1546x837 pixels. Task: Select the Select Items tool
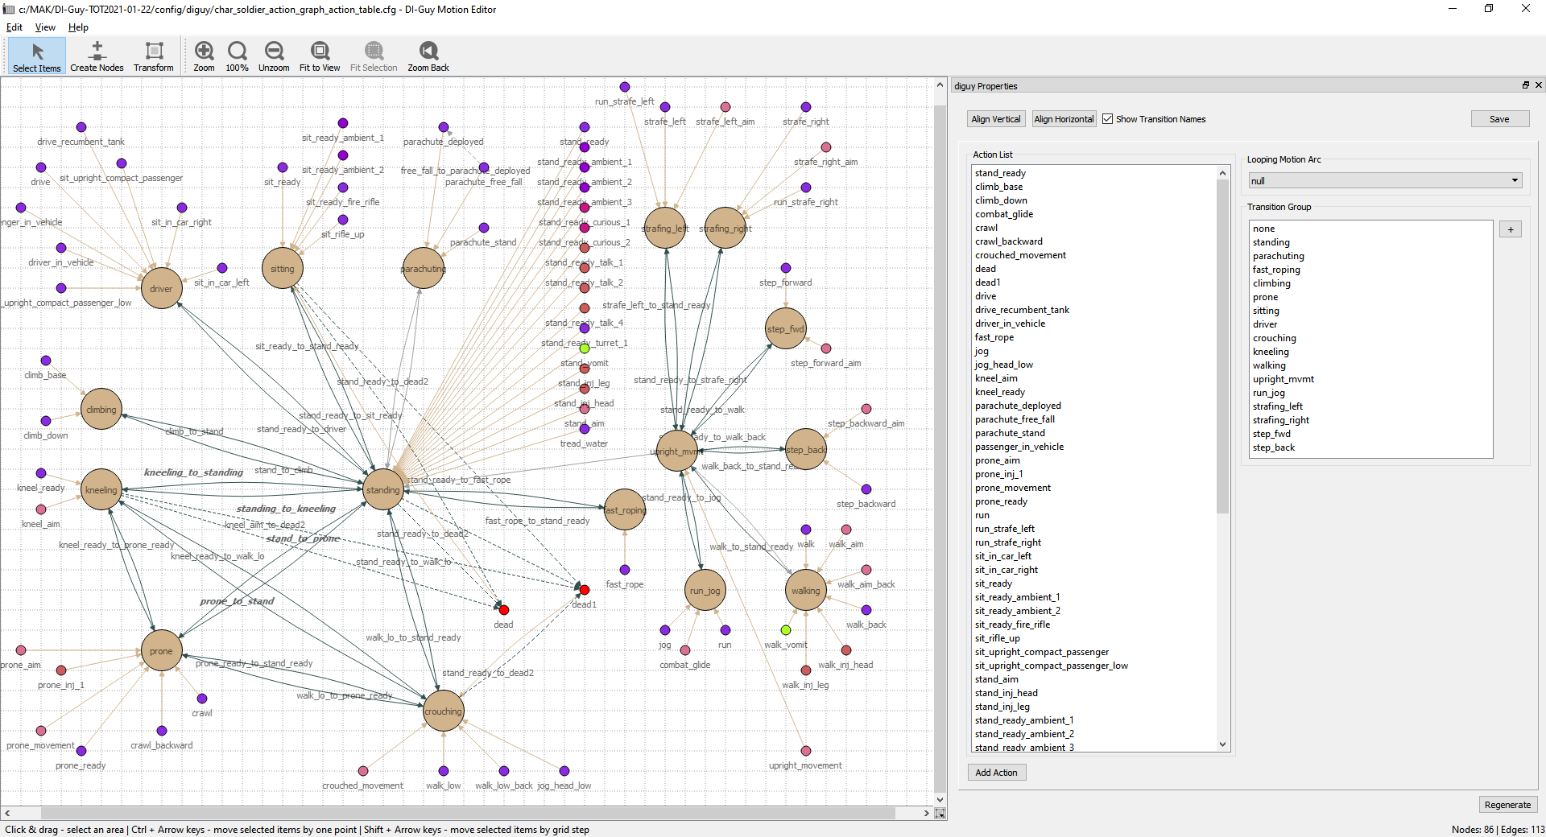pos(37,57)
